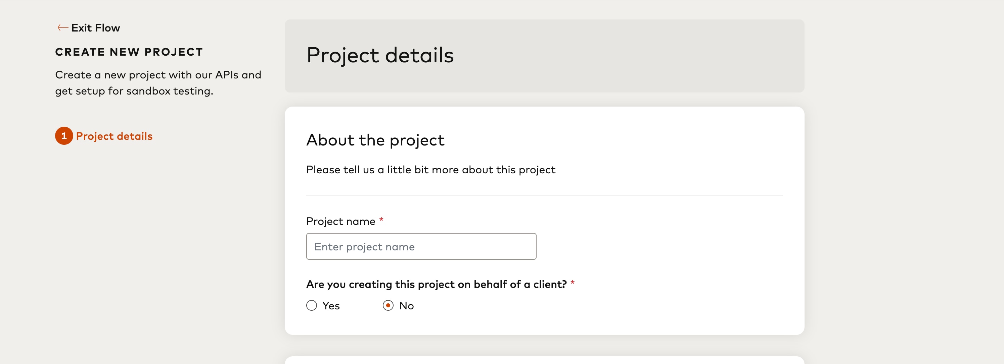Click the partially visible card at bottom

(545, 360)
